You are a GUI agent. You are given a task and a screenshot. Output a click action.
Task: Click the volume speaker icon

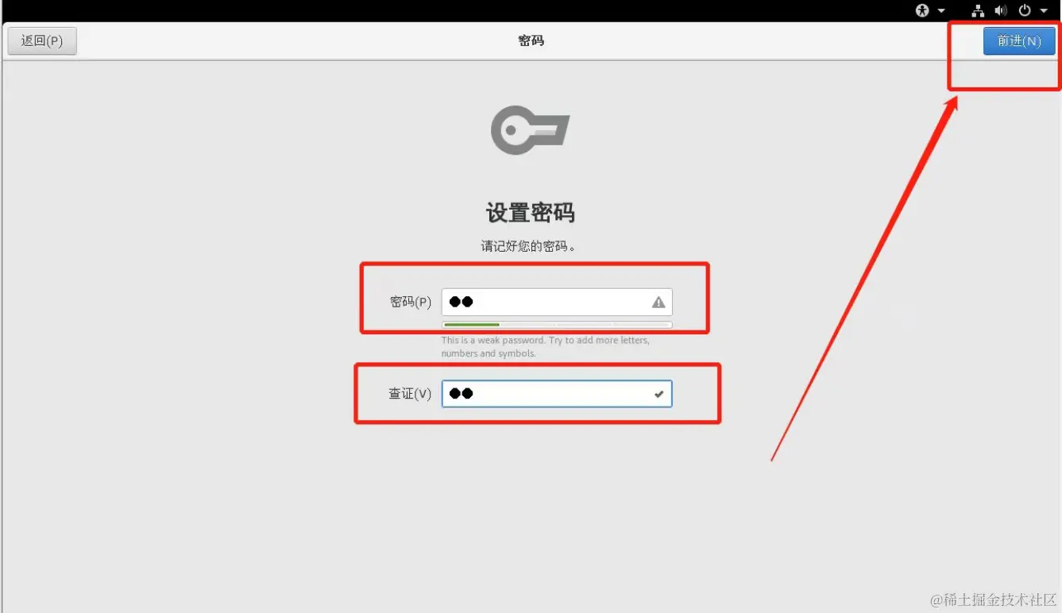point(1001,10)
